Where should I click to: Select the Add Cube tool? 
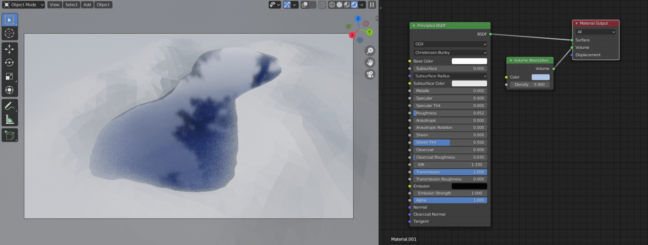click(x=9, y=135)
